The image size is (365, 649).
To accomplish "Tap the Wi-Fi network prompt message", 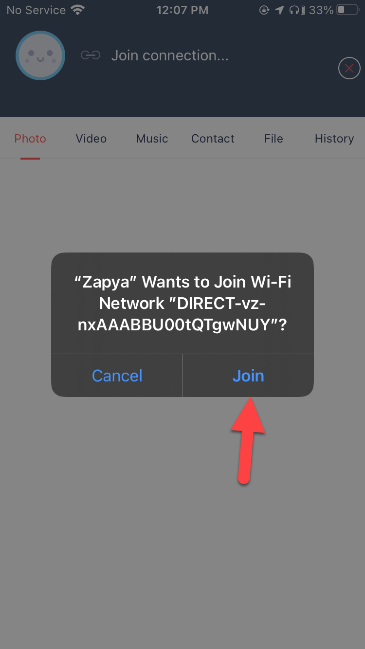I will (x=182, y=303).
